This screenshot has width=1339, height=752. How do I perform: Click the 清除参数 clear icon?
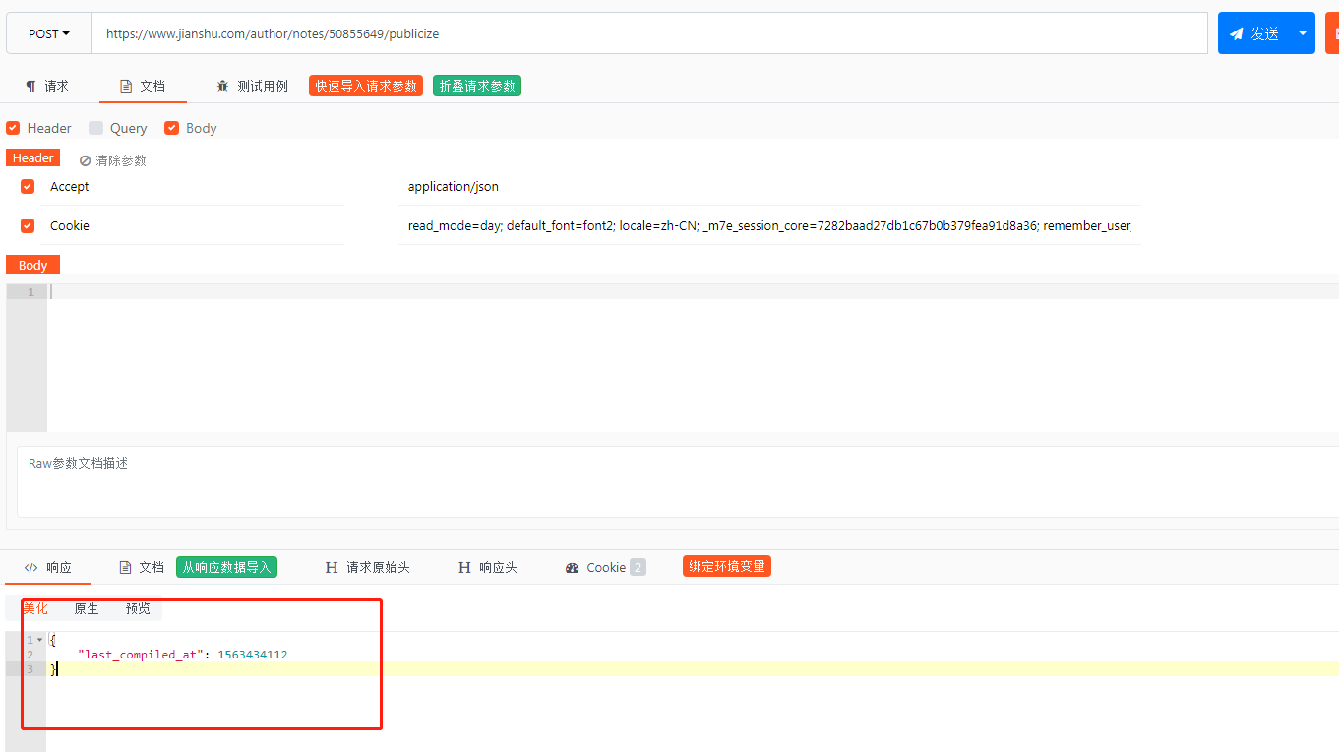coord(86,160)
